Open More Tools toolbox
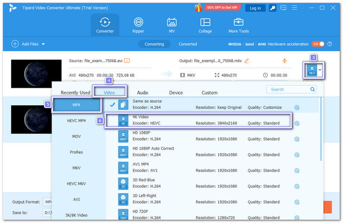The width and height of the screenshot is (343, 223). click(239, 25)
